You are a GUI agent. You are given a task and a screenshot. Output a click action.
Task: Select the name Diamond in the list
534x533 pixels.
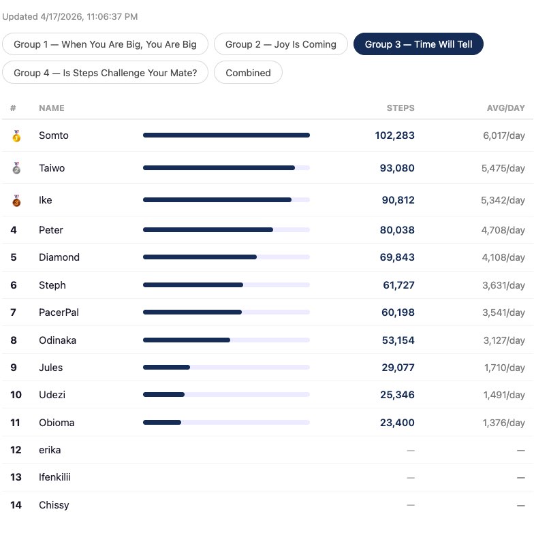pos(59,257)
